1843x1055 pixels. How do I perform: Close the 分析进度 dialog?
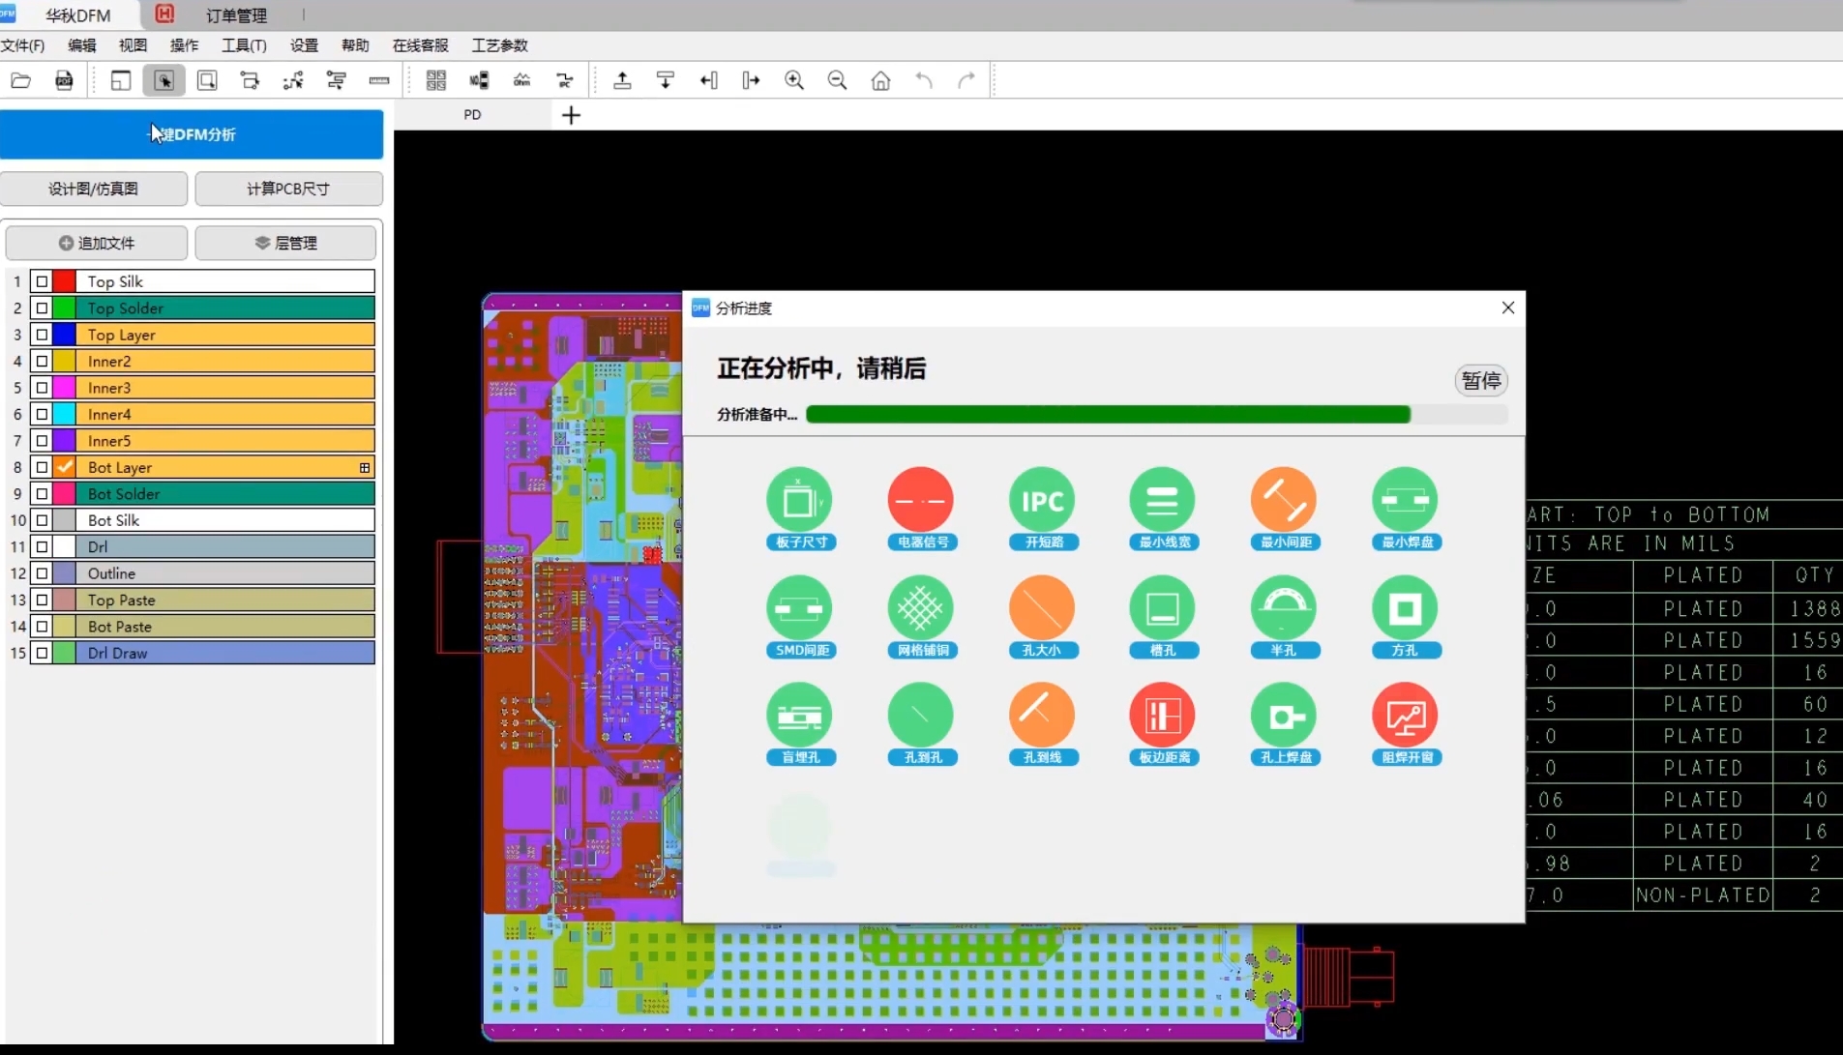(1507, 308)
